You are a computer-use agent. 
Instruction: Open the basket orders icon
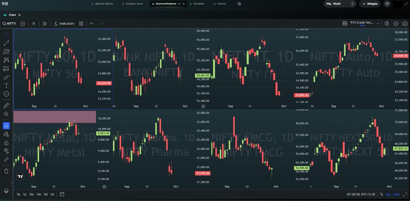click(x=387, y=4)
